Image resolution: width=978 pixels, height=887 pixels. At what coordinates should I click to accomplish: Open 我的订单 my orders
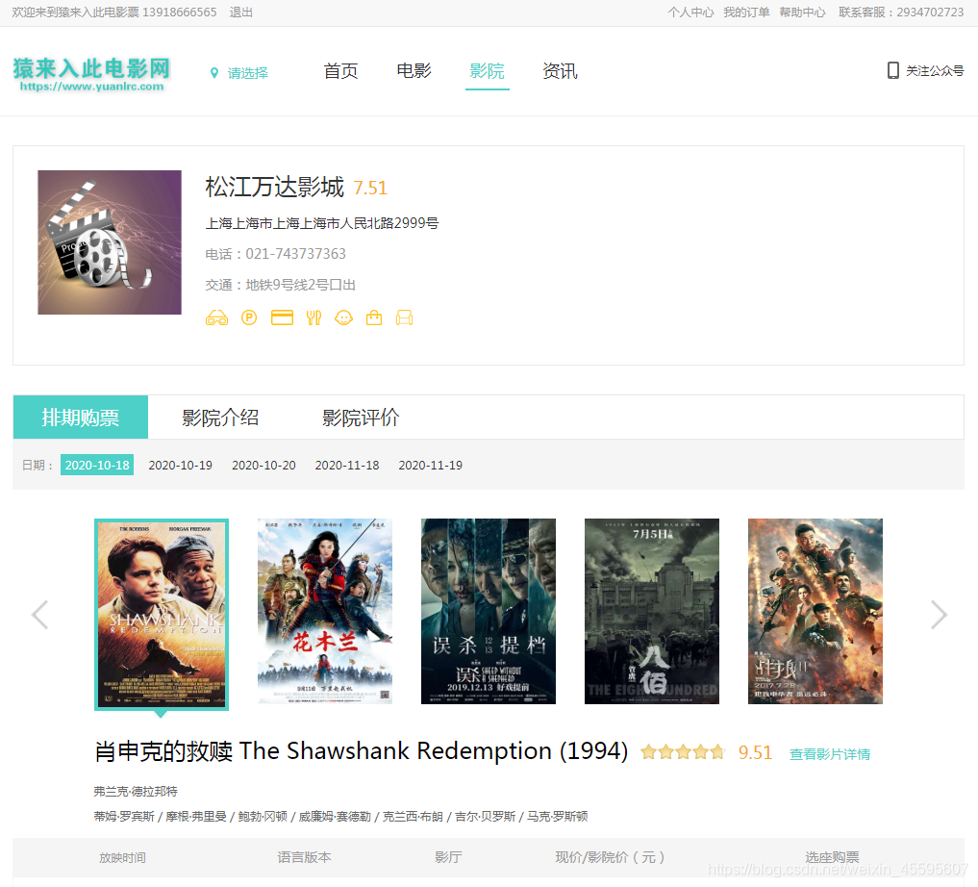coord(746,13)
